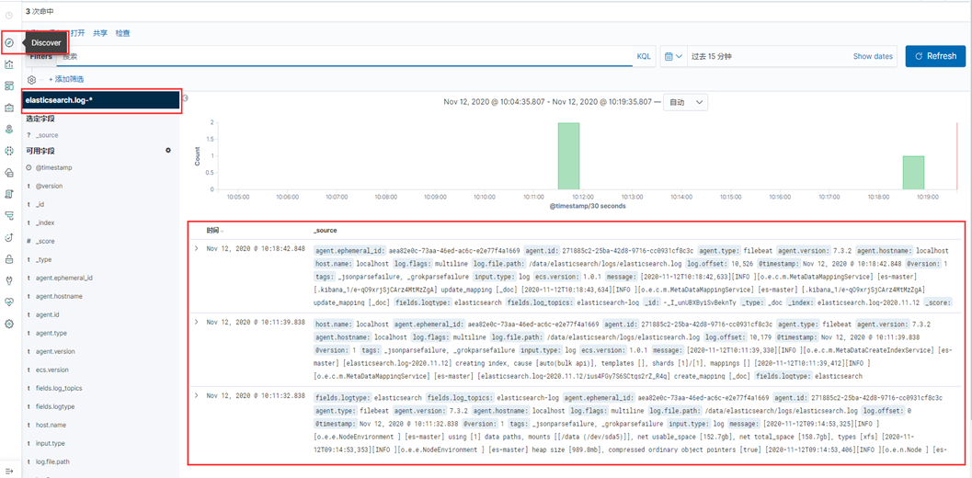The height and width of the screenshot is (478, 972).
Task: Click the Refresh button
Action: (x=935, y=56)
